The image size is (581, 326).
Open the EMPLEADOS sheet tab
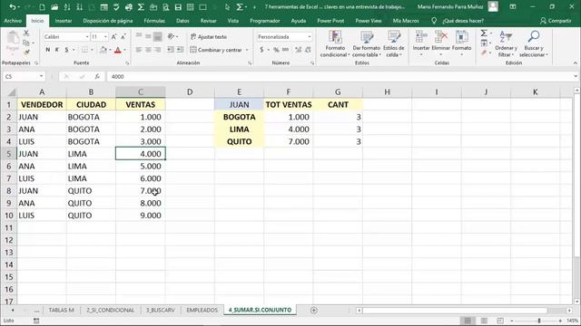click(x=202, y=310)
